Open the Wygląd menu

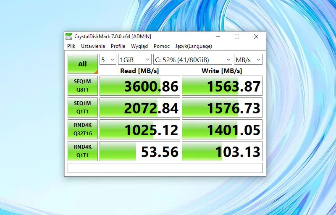point(139,46)
